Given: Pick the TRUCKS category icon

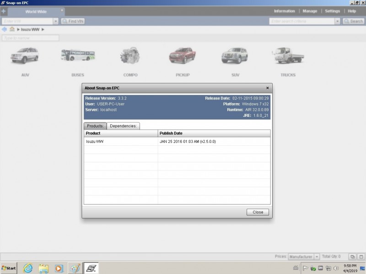Looking at the screenshot, I should click(x=288, y=56).
